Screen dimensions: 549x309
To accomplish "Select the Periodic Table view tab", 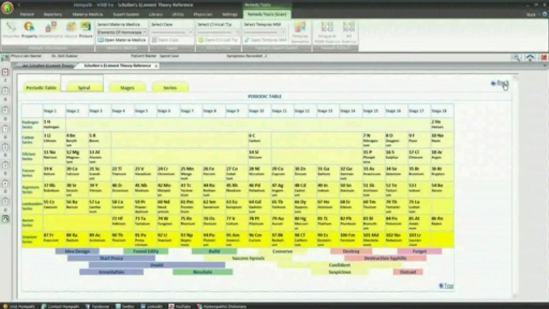I will 41,88.
